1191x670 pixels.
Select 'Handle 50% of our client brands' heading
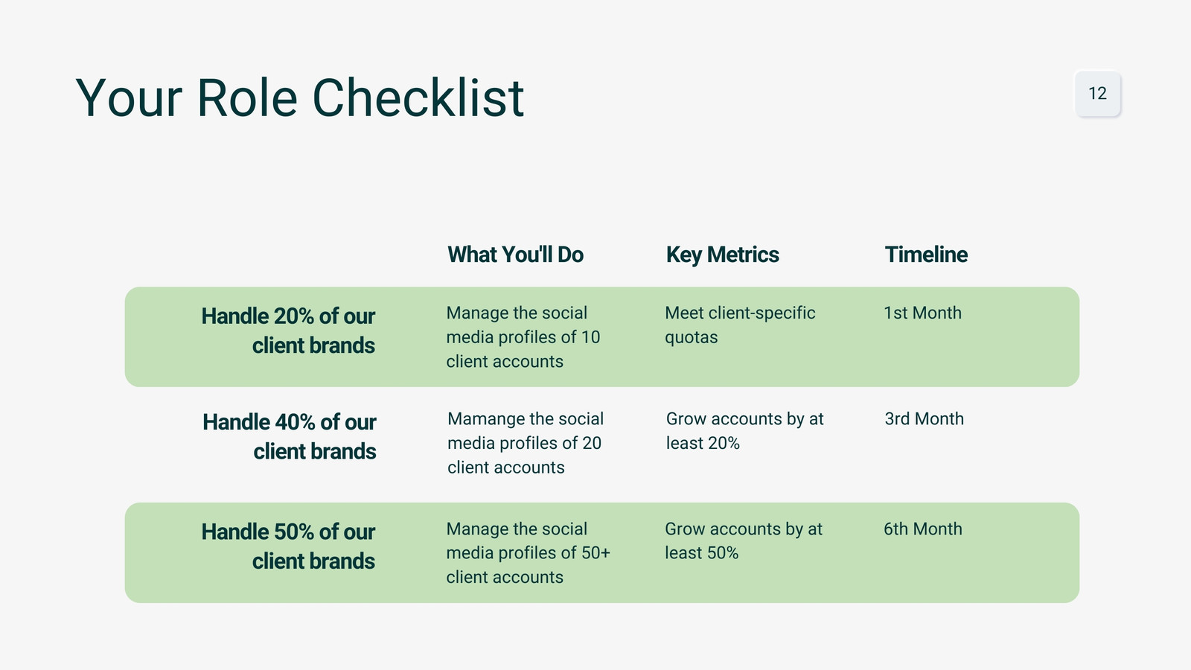288,546
